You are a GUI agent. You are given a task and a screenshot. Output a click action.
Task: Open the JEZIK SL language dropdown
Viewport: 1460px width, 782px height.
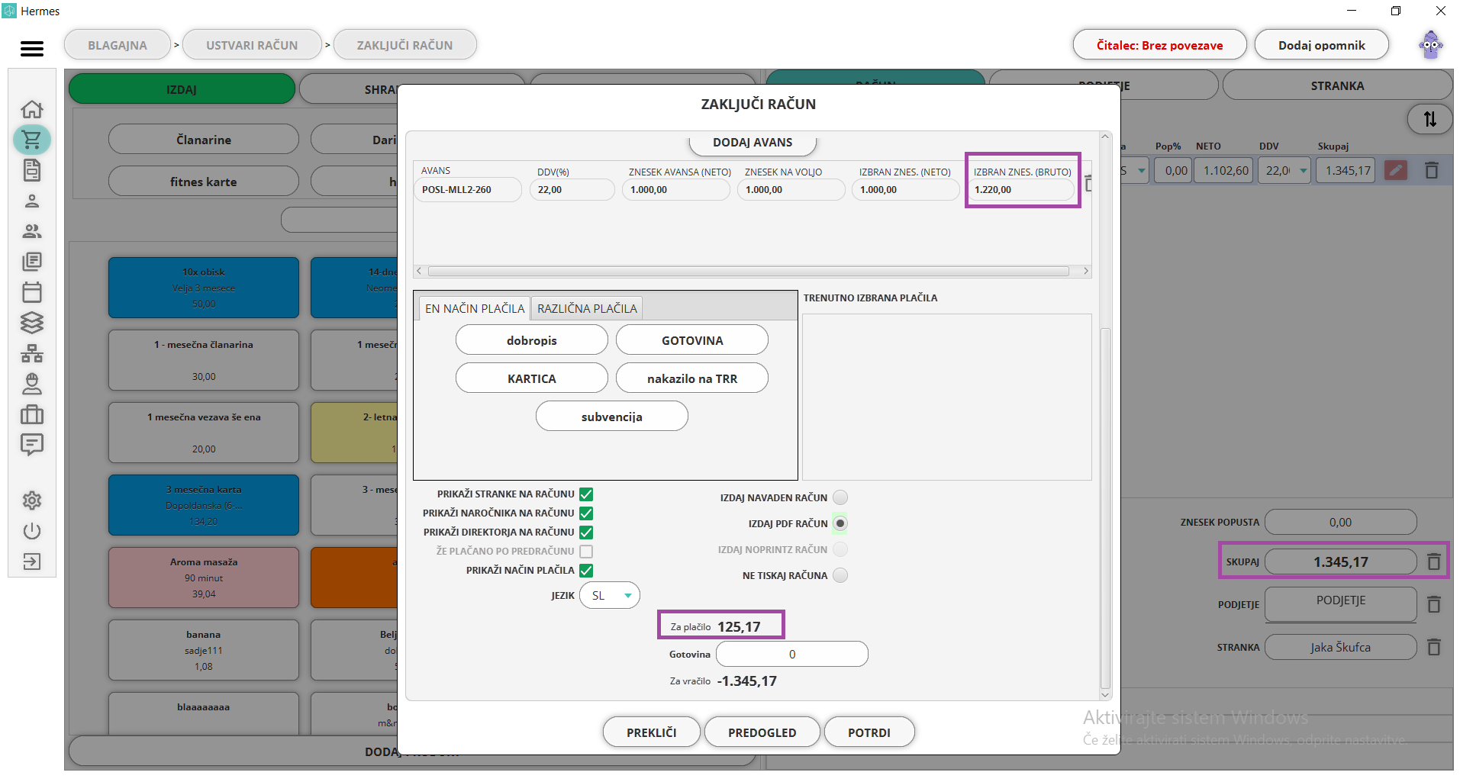coord(610,595)
